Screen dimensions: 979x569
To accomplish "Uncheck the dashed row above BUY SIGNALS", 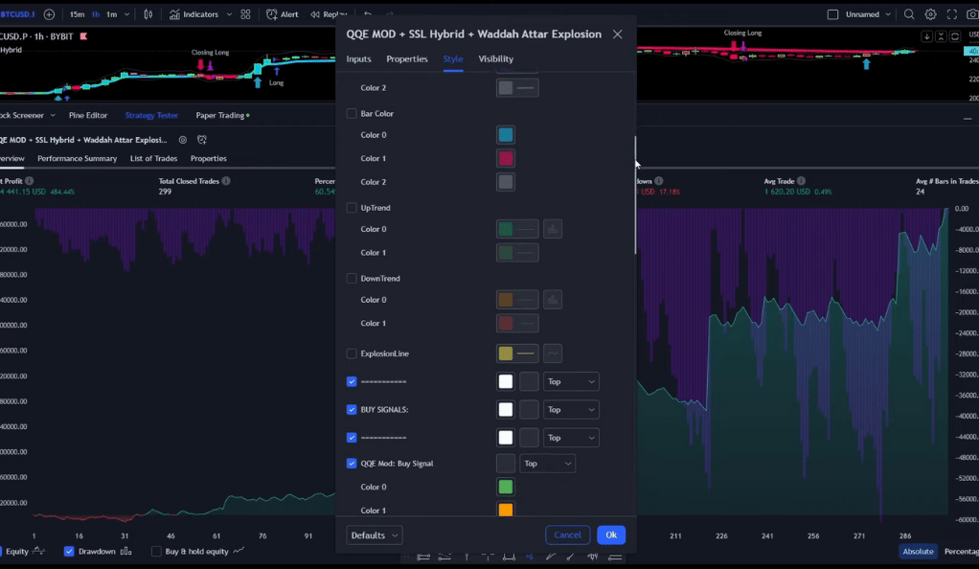I will click(x=352, y=381).
